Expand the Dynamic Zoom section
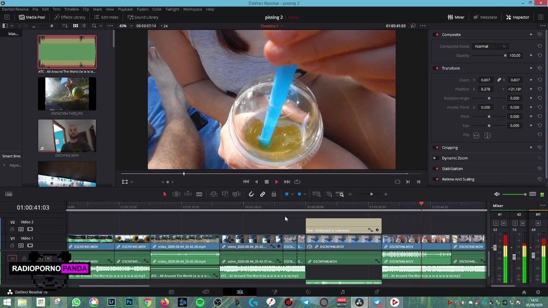This screenshot has width=548, height=308. 455,158
